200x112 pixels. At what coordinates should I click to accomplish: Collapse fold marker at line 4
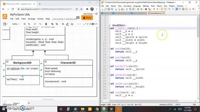pos(110,26)
